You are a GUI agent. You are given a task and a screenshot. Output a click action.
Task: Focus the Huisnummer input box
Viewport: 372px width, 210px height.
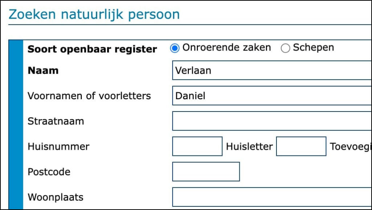coord(197,146)
